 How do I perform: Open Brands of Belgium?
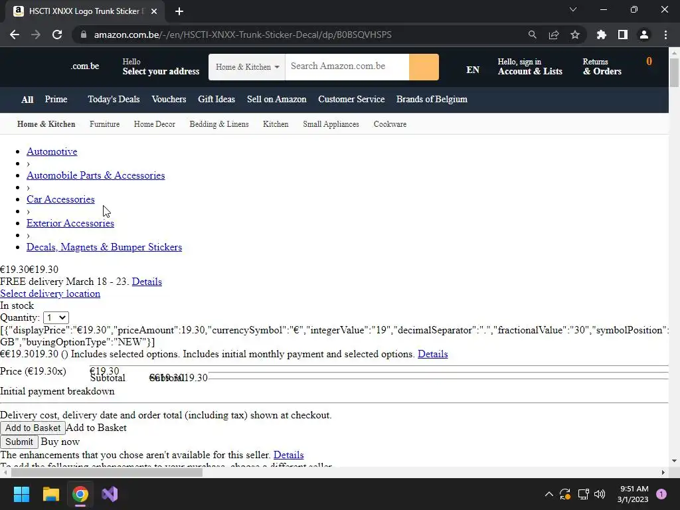432,100
